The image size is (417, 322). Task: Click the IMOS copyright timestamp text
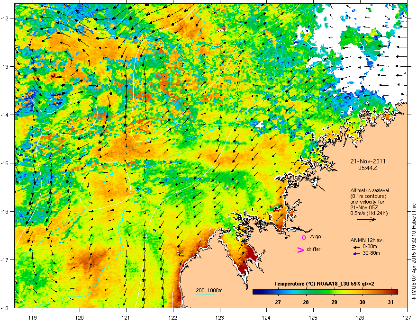pos(414,252)
